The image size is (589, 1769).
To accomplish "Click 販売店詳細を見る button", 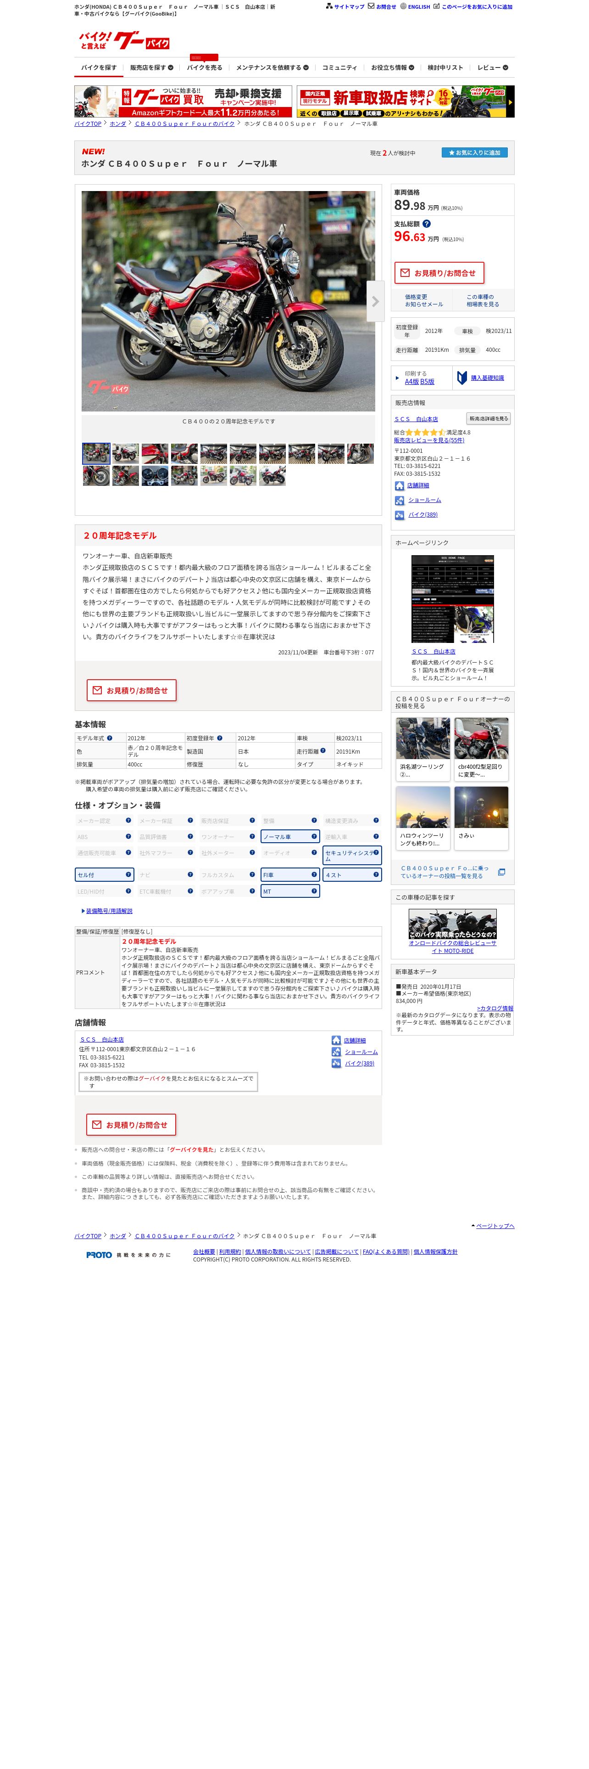I will coord(488,418).
